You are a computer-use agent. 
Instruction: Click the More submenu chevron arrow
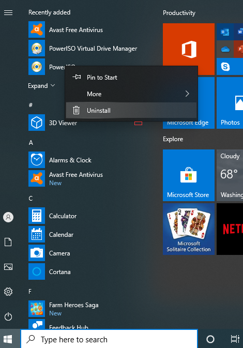pyautogui.click(x=187, y=94)
